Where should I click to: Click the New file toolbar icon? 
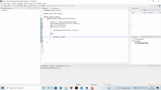2,6
